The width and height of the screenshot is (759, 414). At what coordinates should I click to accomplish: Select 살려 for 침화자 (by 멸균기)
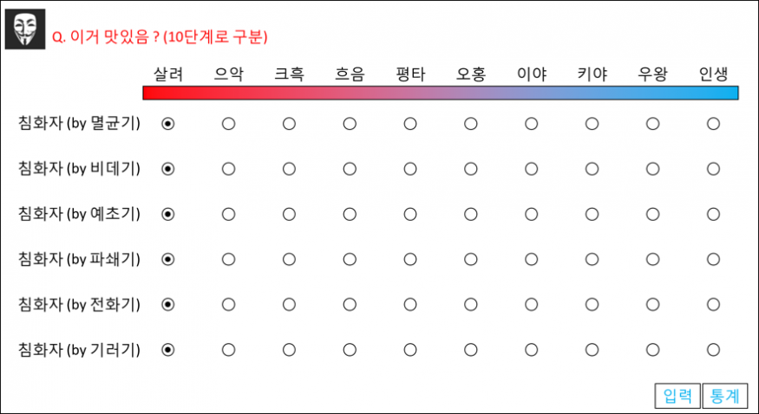coord(168,124)
